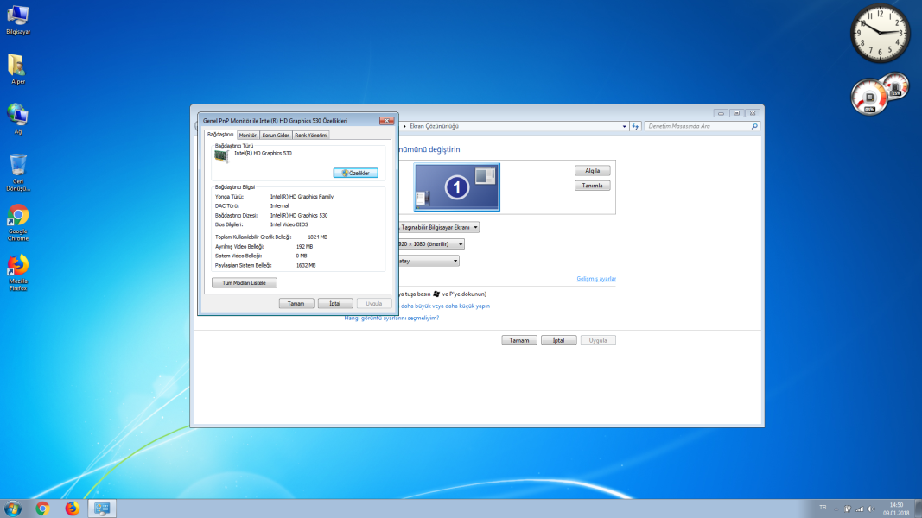Click the refresh icon beside address bar

635,126
